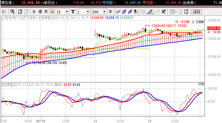
Task: Click the bold T tick icon
Action: [x=73, y=12]
